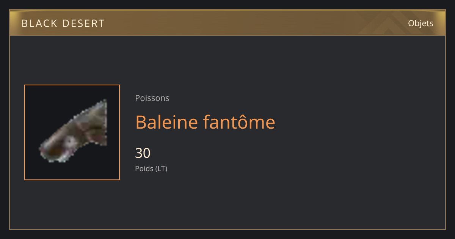The height and width of the screenshot is (239, 455).
Task: Click the (LT) unit text
Action: click(x=162, y=168)
